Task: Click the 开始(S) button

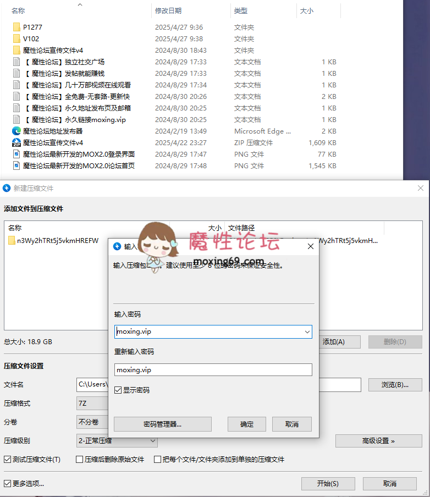Action: 328,484
